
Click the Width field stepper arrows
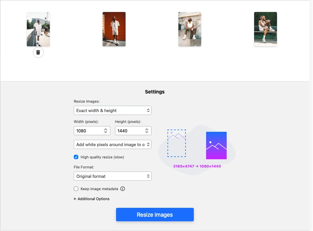[105, 131]
